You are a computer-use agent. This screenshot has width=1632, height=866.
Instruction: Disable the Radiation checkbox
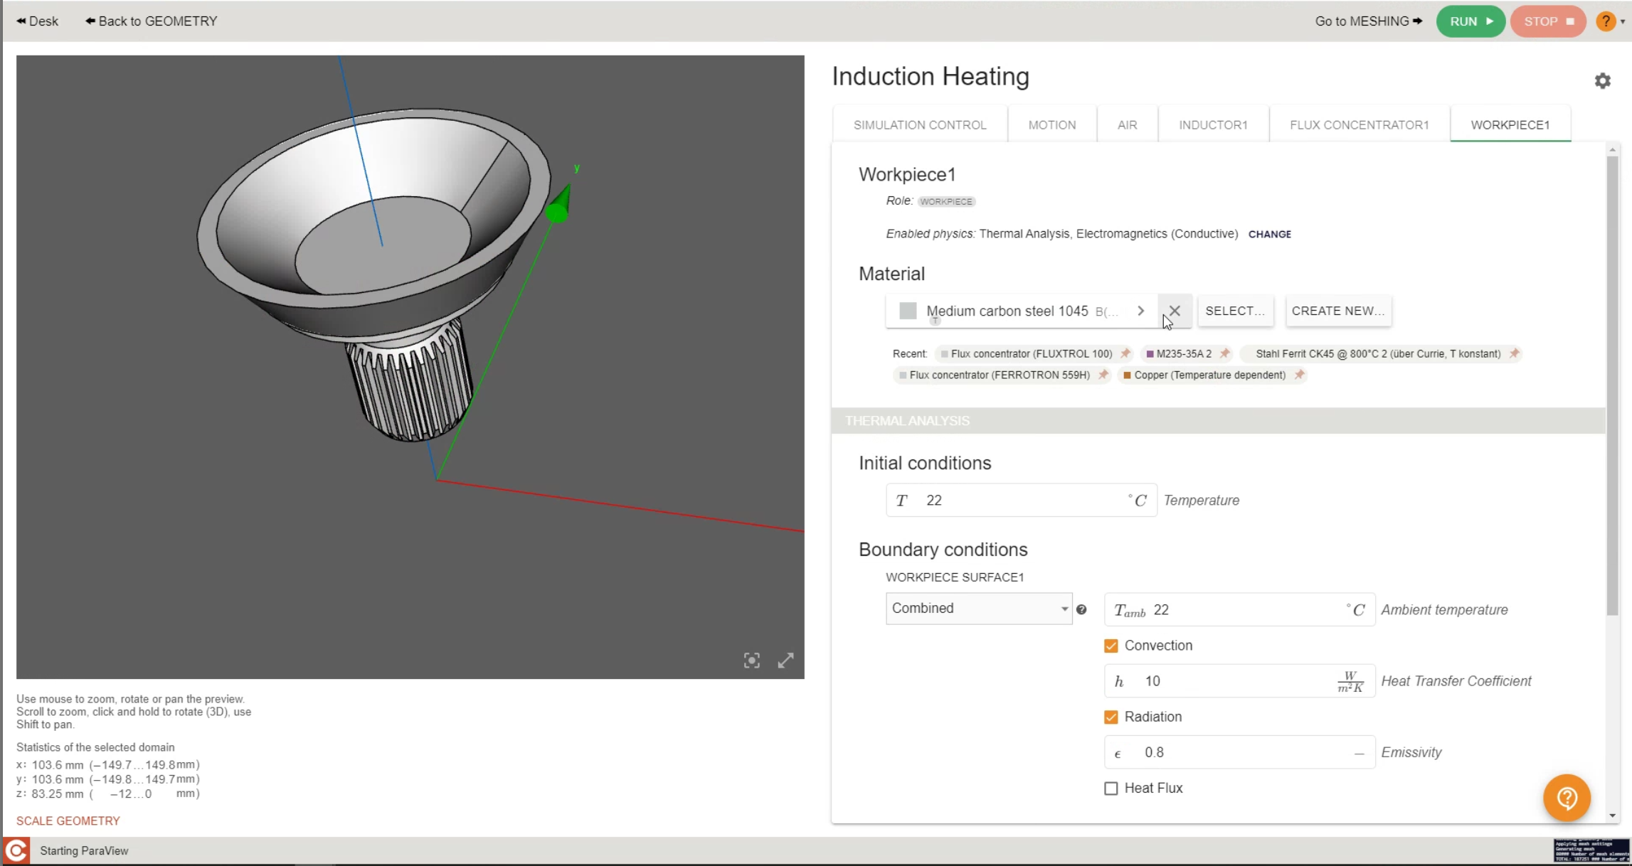click(x=1111, y=717)
